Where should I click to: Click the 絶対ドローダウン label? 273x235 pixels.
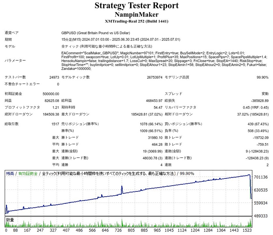[19, 114]
